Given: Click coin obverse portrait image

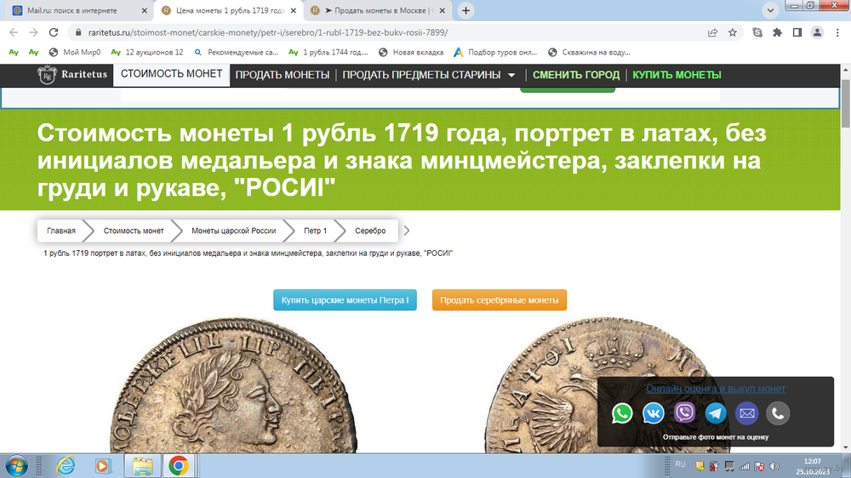Looking at the screenshot, I should tap(233, 385).
